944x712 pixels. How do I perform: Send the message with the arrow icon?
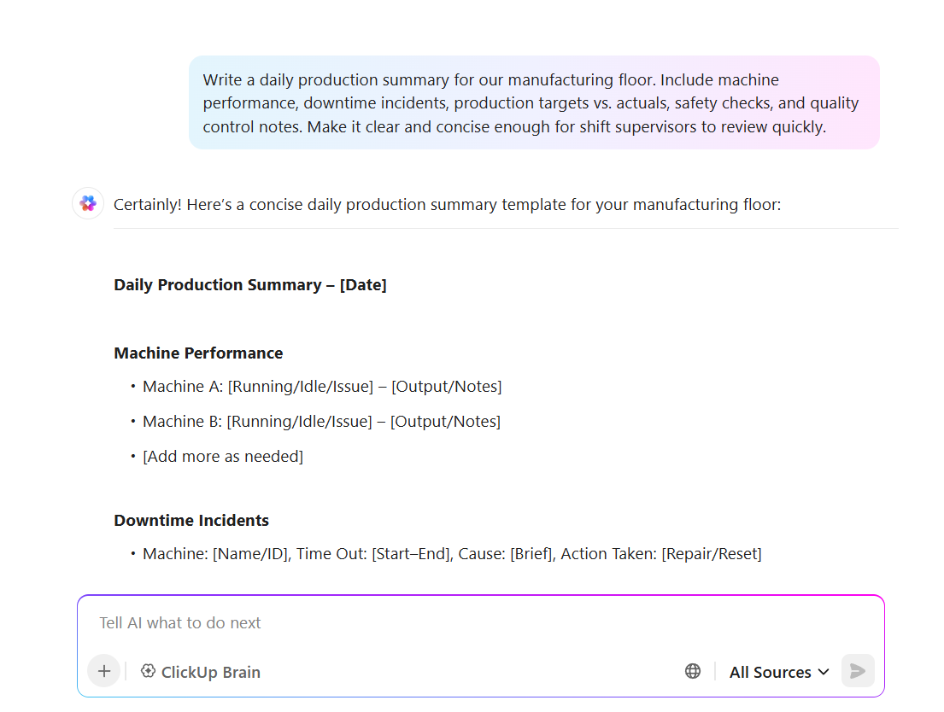(858, 671)
